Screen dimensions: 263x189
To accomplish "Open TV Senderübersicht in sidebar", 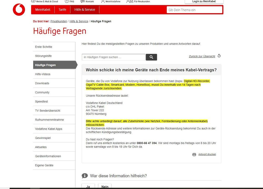I will click(54, 110).
